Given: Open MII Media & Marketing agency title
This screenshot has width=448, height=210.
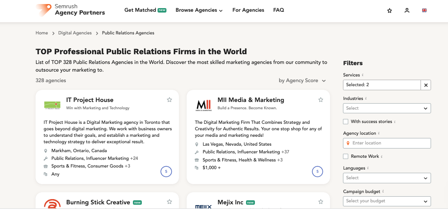Looking at the screenshot, I should [x=251, y=100].
